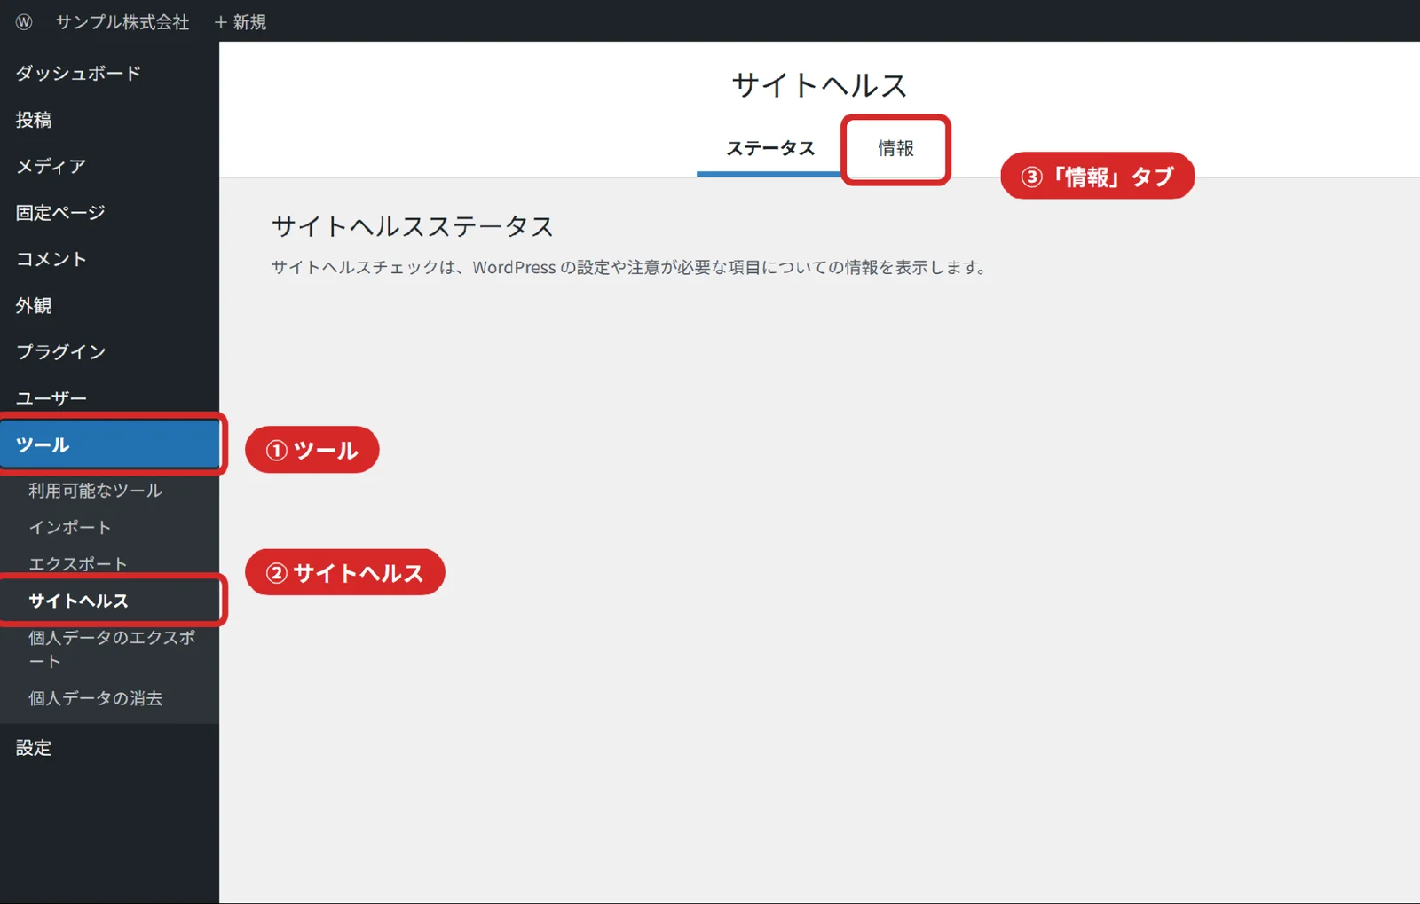1420x904 pixels.
Task: Open 個人データのエクスポート submenu item
Action: pyautogui.click(x=111, y=649)
